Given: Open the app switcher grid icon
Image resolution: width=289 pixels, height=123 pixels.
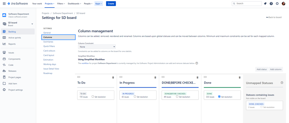Looking at the screenshot, I should pyautogui.click(x=4, y=3).
